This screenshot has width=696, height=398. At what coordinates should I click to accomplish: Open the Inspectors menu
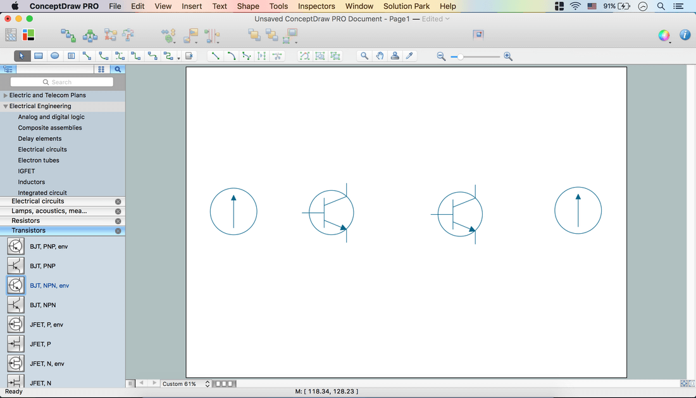click(x=316, y=6)
